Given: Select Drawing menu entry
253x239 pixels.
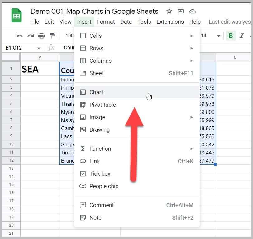Looking at the screenshot, I should (137, 129).
